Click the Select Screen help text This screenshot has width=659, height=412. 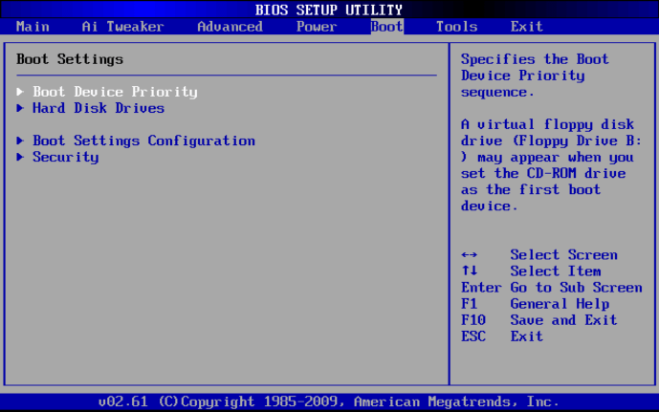click(x=563, y=255)
